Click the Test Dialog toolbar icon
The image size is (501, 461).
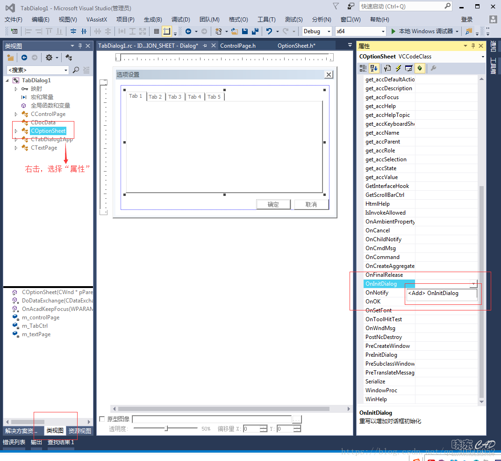pyautogui.click(x=14, y=31)
